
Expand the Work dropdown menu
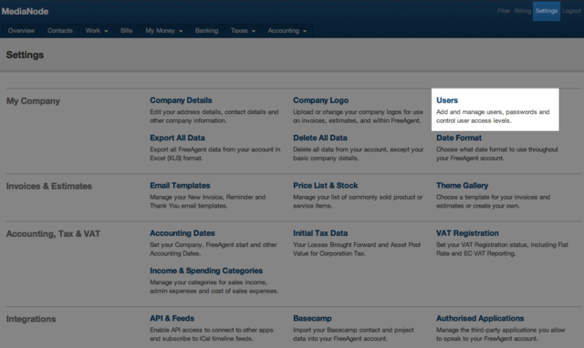click(97, 31)
